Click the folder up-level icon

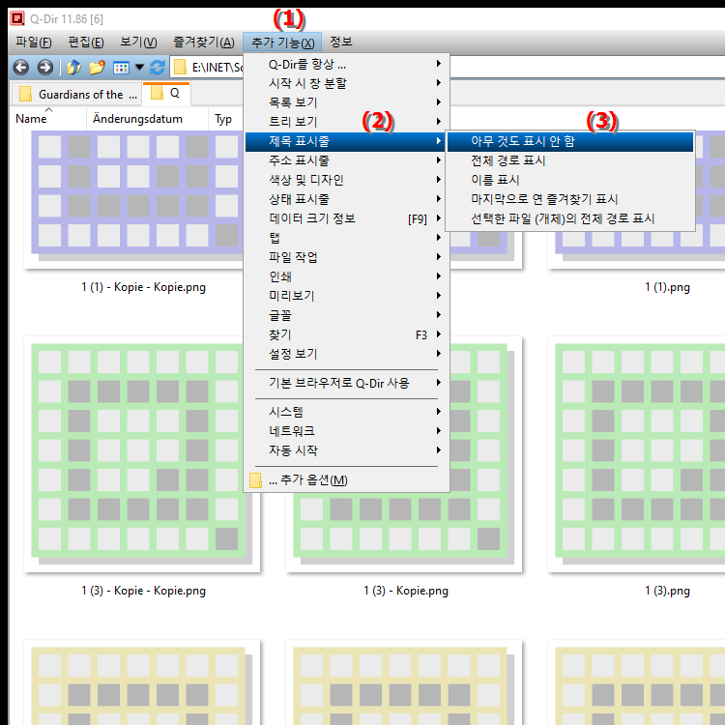[x=74, y=68]
